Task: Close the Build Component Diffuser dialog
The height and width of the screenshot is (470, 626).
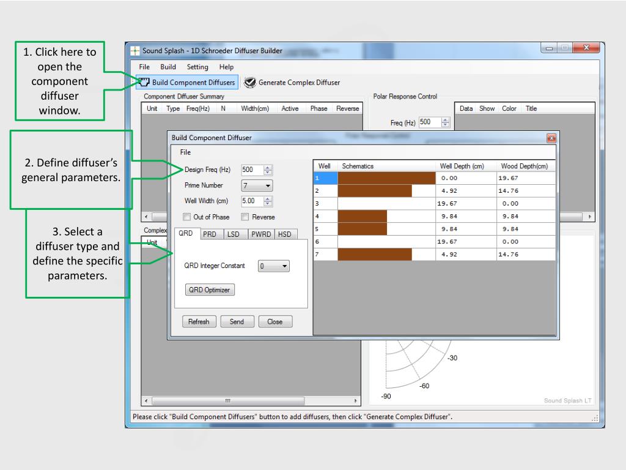Action: 551,138
